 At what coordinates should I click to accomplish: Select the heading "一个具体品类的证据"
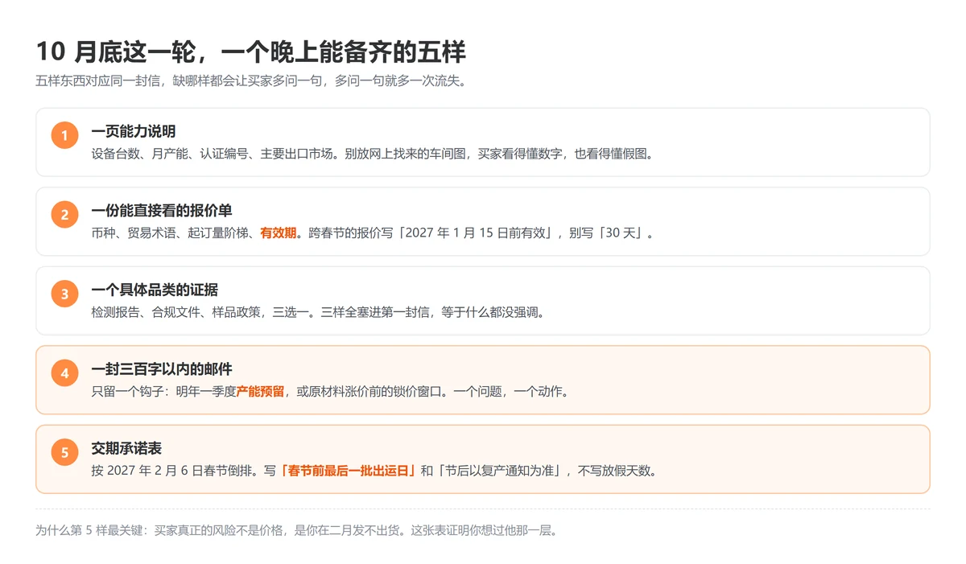coord(155,290)
